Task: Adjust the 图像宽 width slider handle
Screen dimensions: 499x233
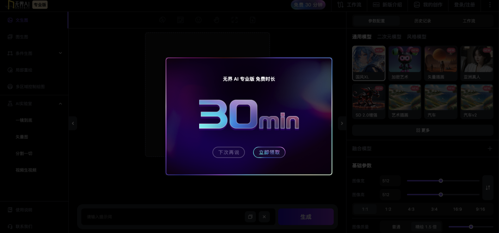Action: pos(441,181)
